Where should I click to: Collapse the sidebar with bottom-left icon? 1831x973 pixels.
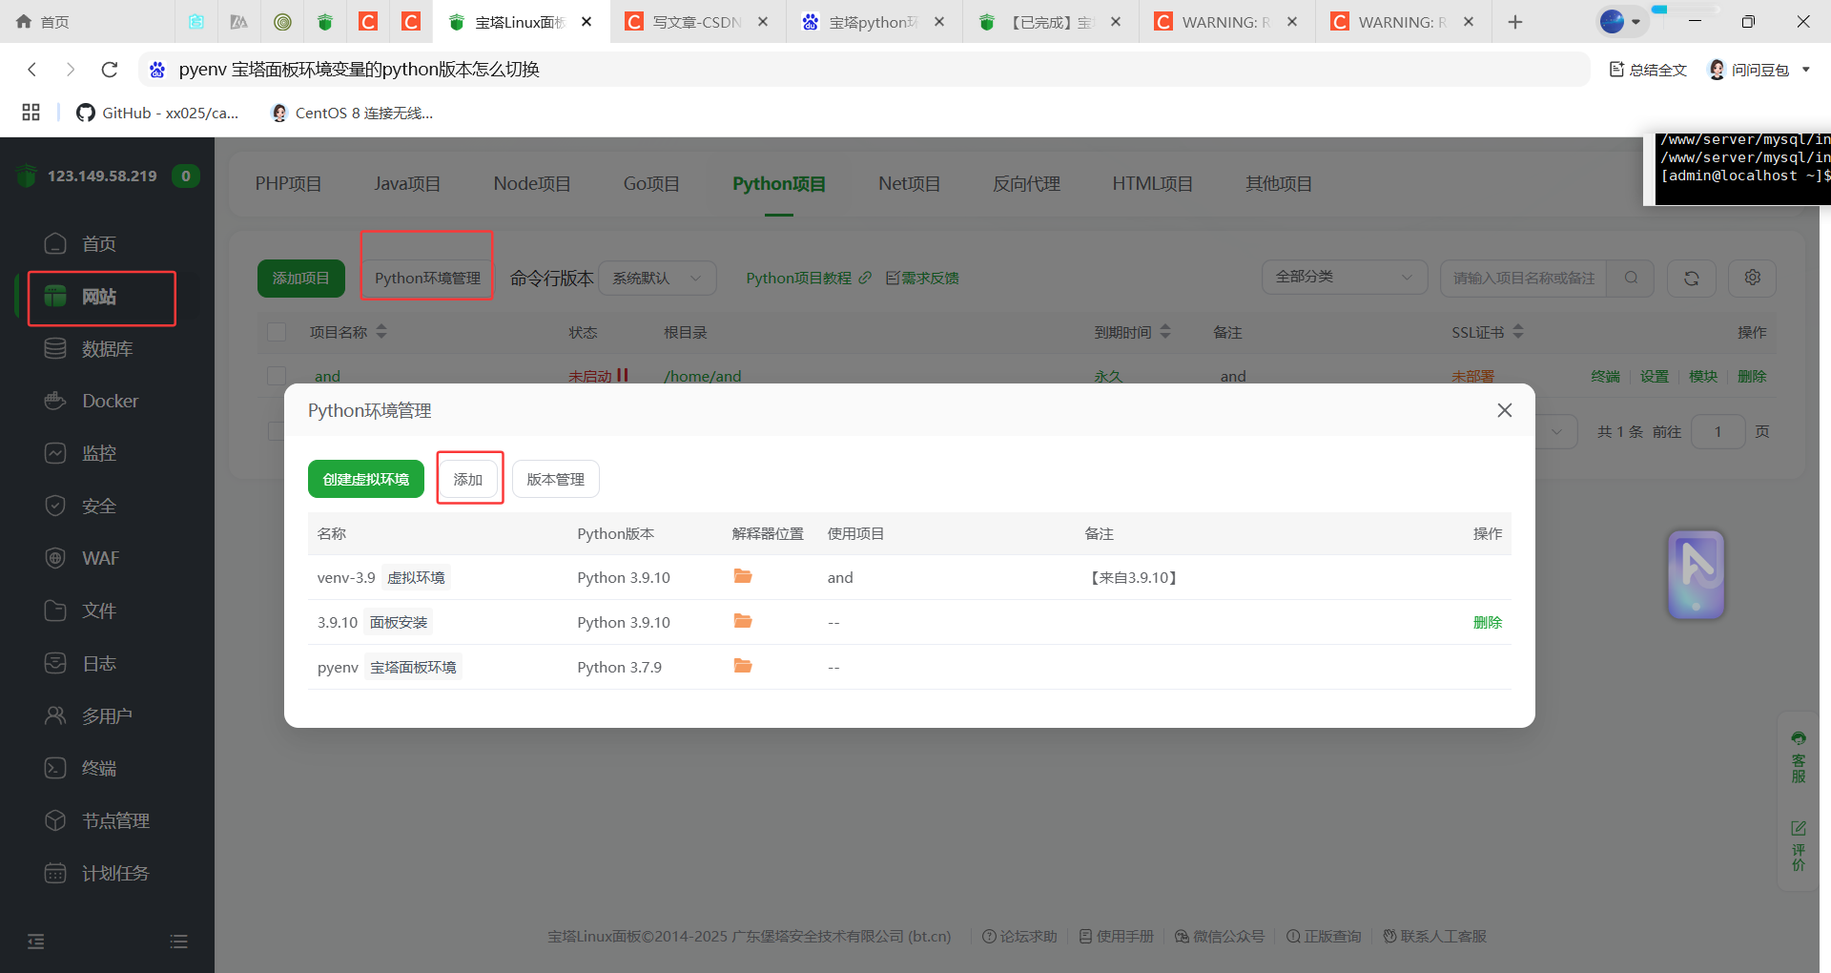click(36, 942)
